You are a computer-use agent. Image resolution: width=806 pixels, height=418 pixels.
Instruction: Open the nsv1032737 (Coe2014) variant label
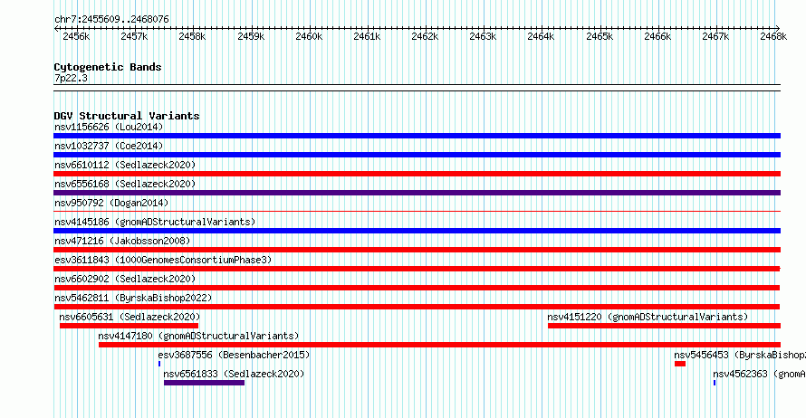(x=109, y=146)
